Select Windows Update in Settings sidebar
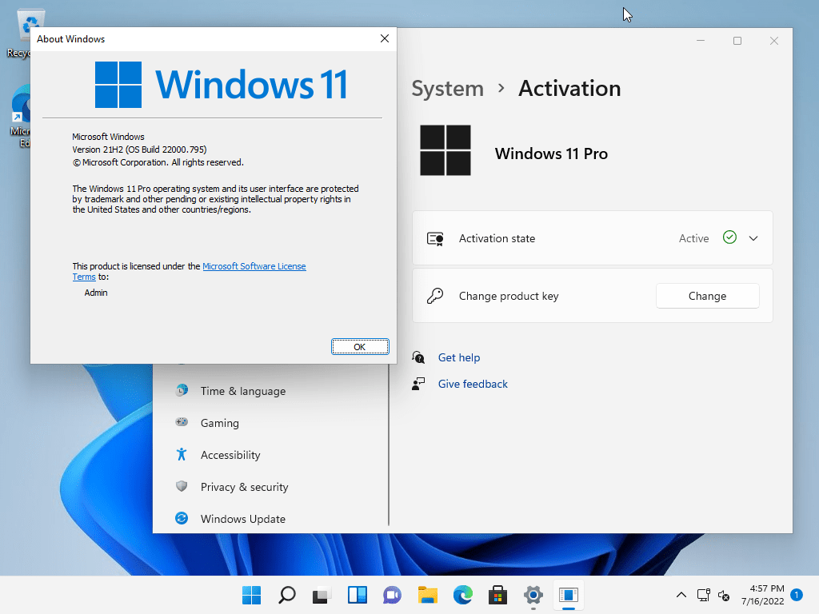The width and height of the screenshot is (819, 614). tap(243, 519)
